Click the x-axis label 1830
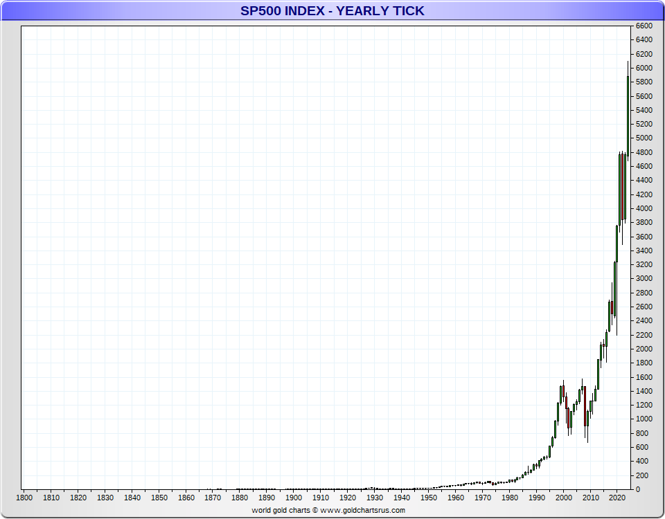Viewport: 665px width, 519px height. [x=105, y=498]
